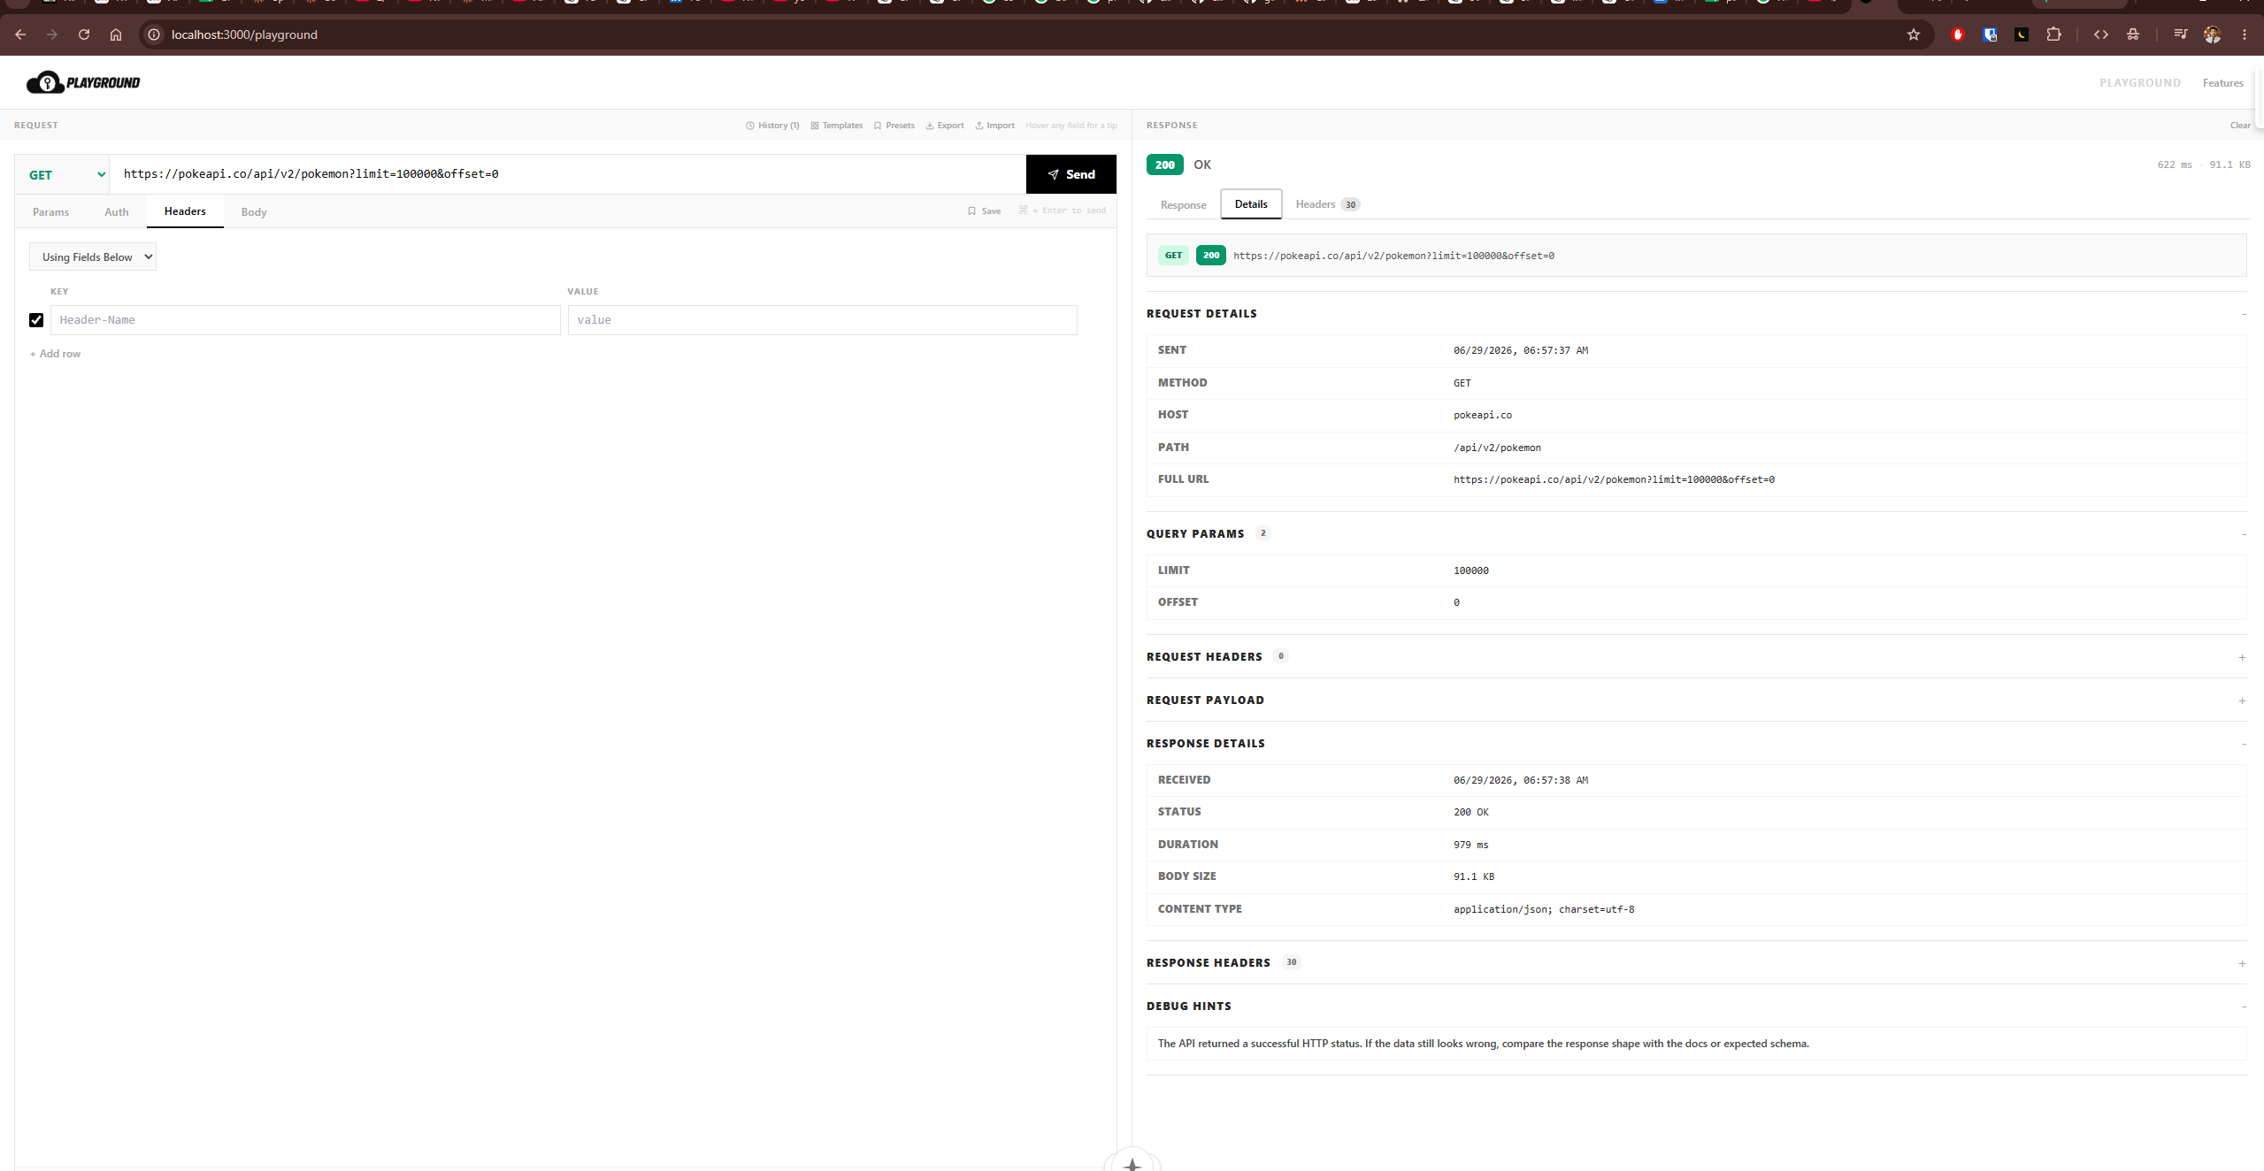Screen dimensions: 2264x1171
Task: Click the HOST value pokeapi.co
Action: pyautogui.click(x=1482, y=416)
